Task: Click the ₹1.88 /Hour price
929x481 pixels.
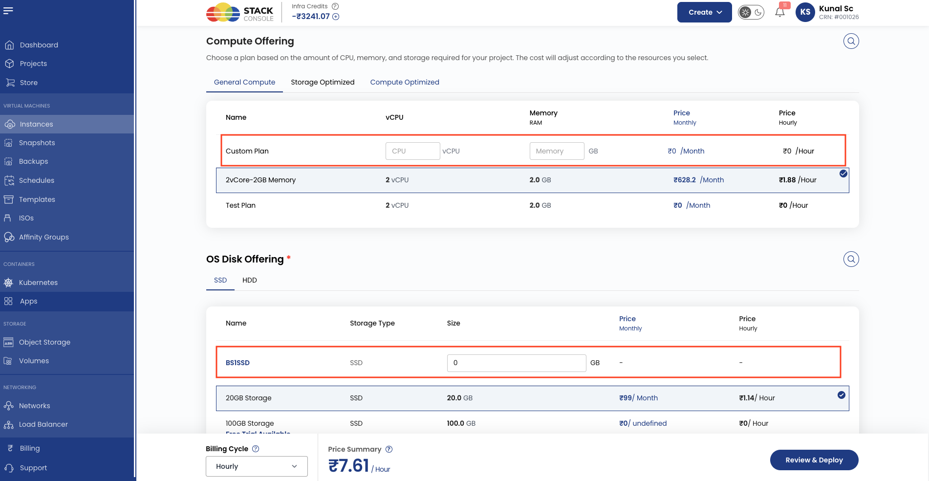Action: coord(798,180)
